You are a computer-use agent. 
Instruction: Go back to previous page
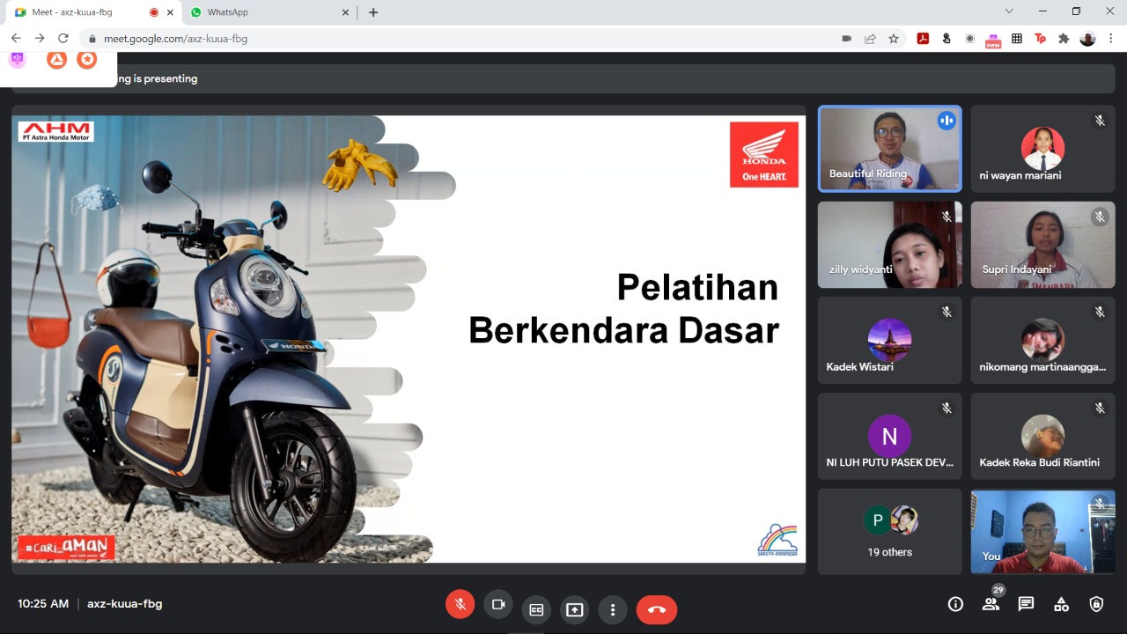pos(16,39)
